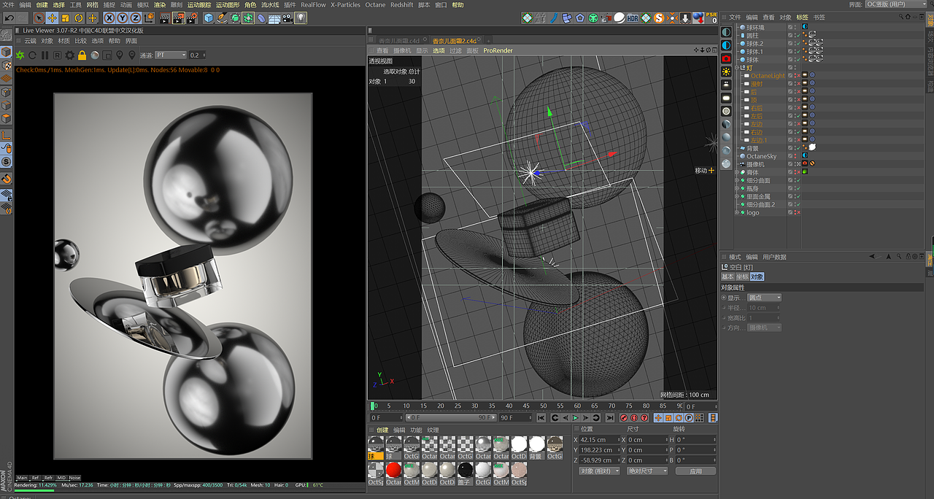Open Octane settings gear icon
This screenshot has width=934, height=499.
point(70,55)
